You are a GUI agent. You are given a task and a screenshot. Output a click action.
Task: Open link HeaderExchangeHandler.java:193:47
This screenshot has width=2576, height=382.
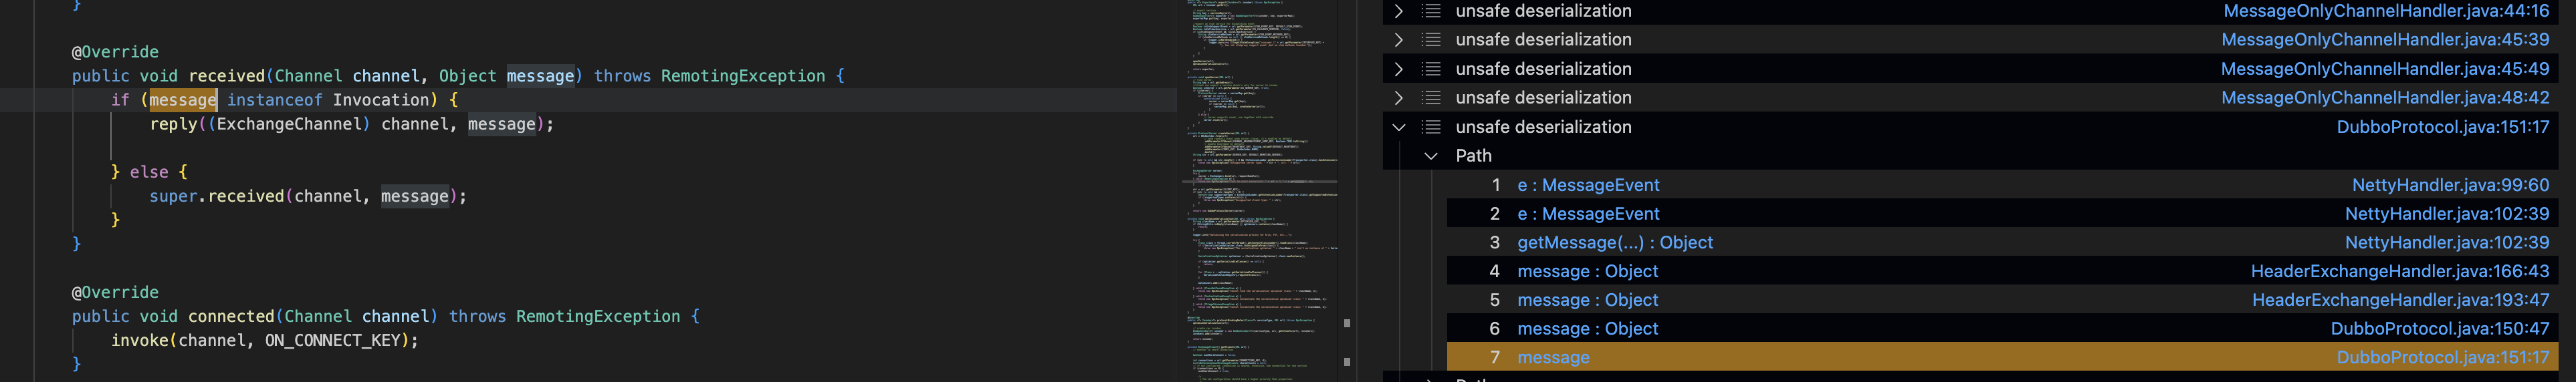click(2401, 301)
